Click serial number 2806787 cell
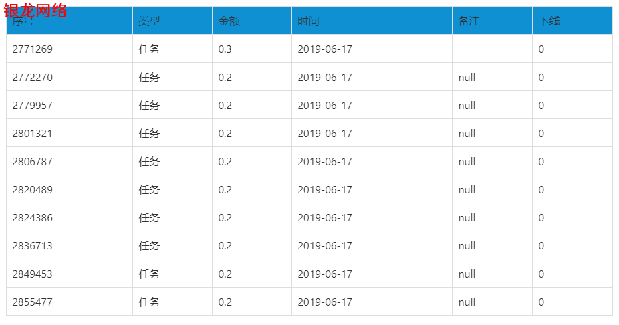Image resolution: width=619 pixels, height=325 pixels. (x=70, y=161)
